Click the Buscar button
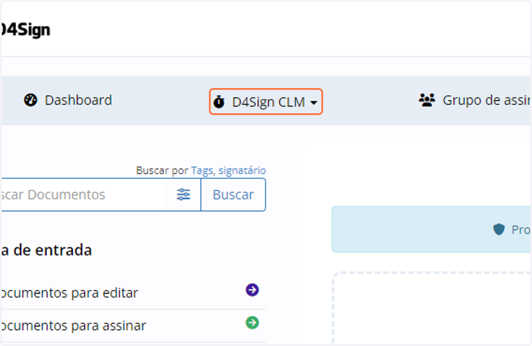 233,195
